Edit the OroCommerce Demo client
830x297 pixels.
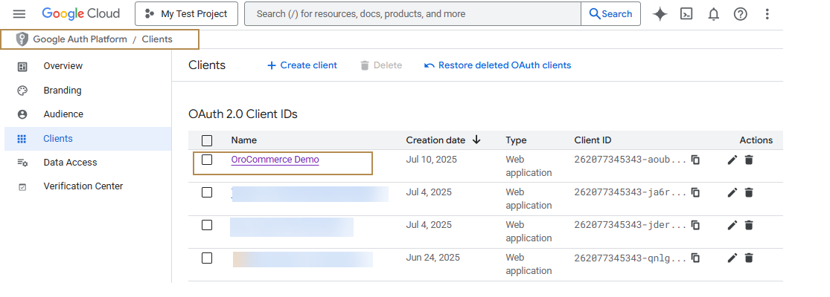[732, 160]
